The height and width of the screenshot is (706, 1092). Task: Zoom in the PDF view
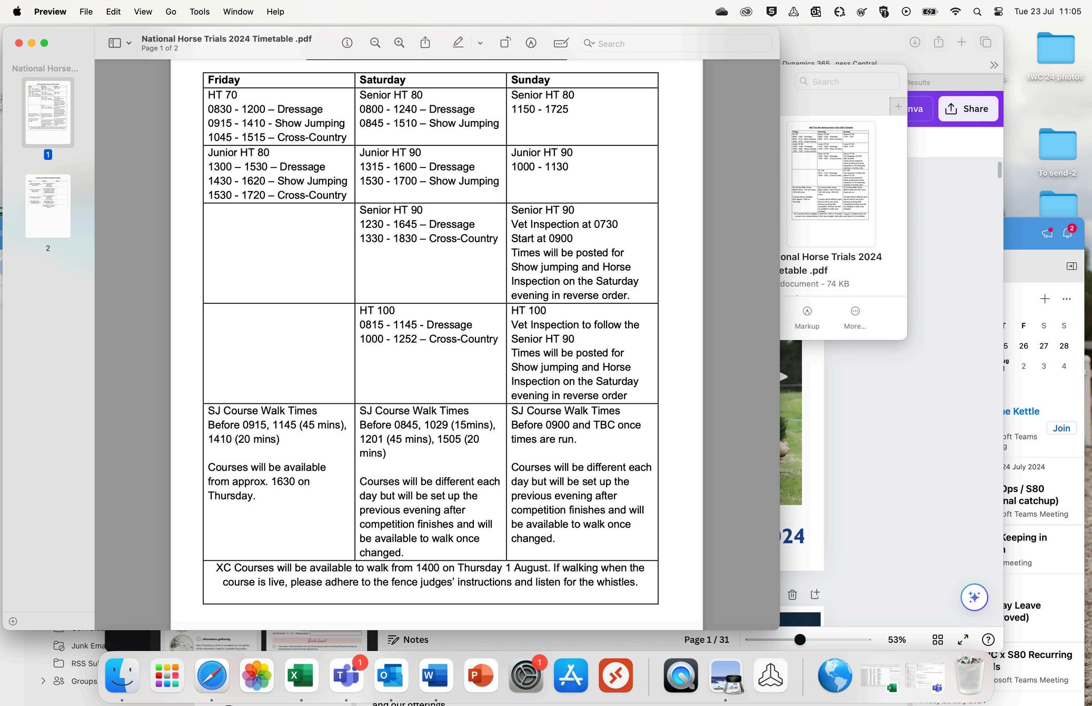[x=400, y=43]
